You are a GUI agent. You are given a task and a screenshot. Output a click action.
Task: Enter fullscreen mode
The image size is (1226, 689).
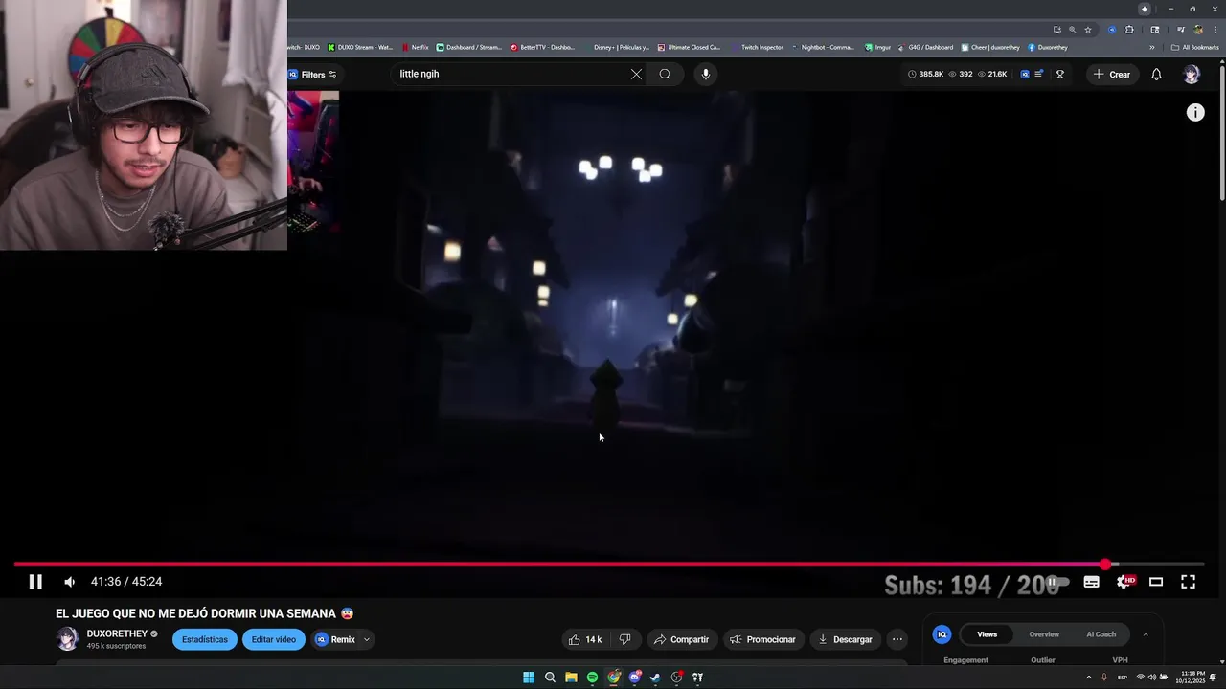[1188, 582]
